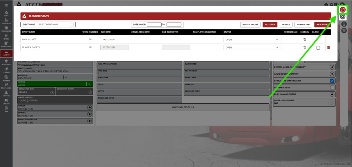
Task: Close the Planned Events dialog with X icon
Action: pos(342,16)
